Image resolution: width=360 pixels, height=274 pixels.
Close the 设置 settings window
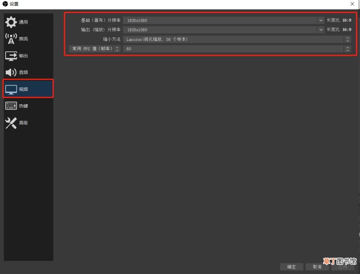point(352,4)
